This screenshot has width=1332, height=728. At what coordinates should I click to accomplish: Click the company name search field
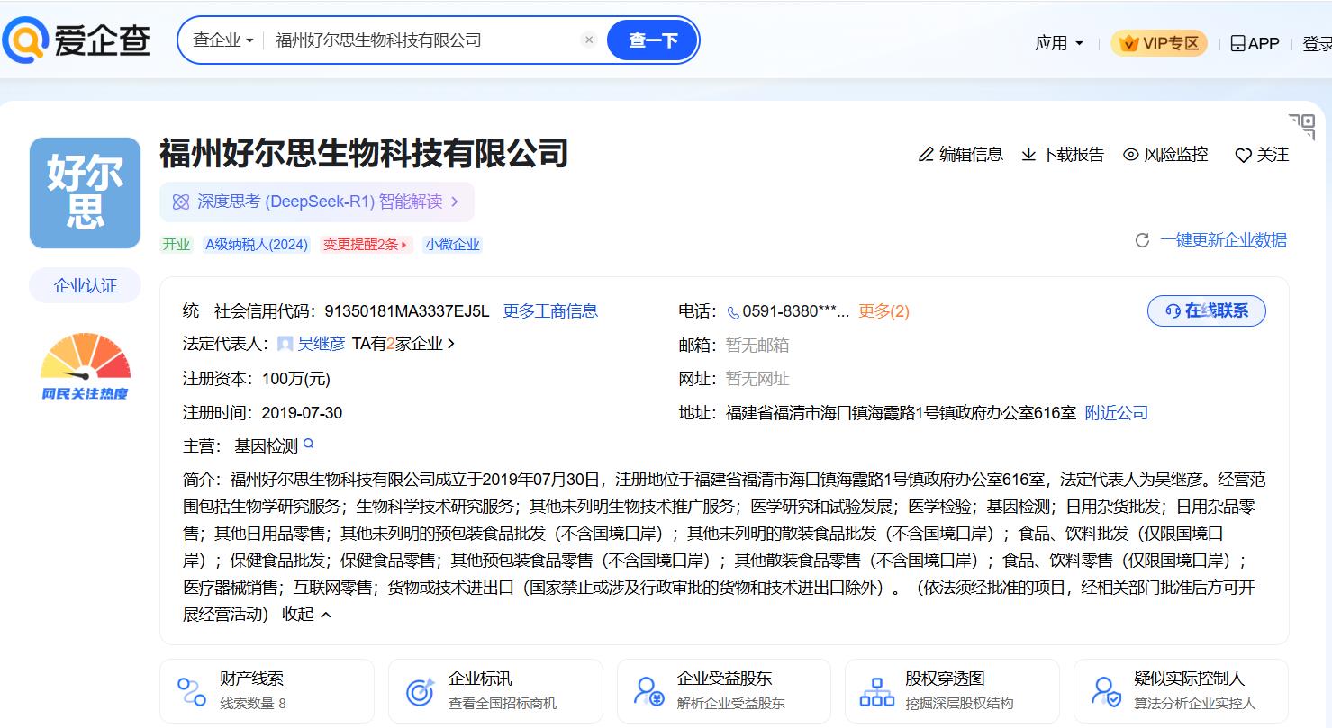(x=423, y=40)
